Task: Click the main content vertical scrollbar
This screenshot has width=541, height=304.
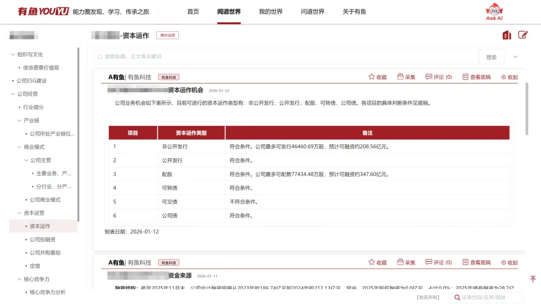Action: (527, 108)
